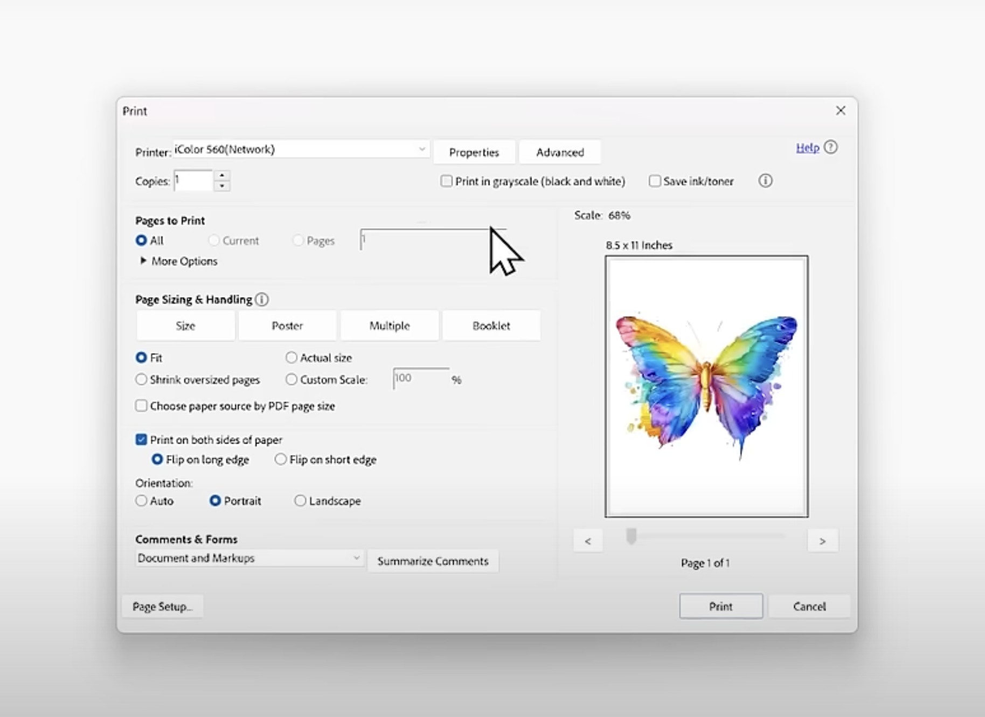Image resolution: width=985 pixels, height=717 pixels.
Task: Set orientation to Auto
Action: click(x=141, y=501)
